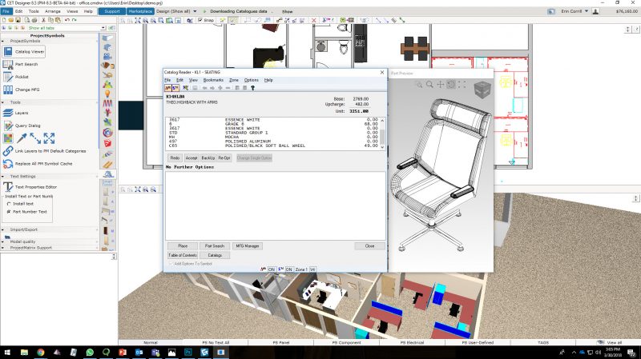Click the magnifier zoom icon in Part Preview
This screenshot has height=359, width=641.
pyautogui.click(x=429, y=84)
